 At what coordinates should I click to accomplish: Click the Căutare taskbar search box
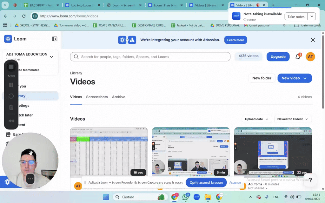[x=140, y=197]
